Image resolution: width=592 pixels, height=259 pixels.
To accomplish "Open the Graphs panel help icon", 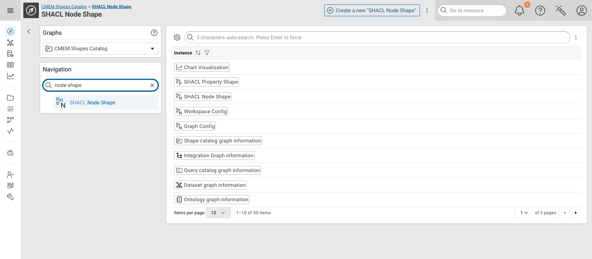I will point(154,33).
